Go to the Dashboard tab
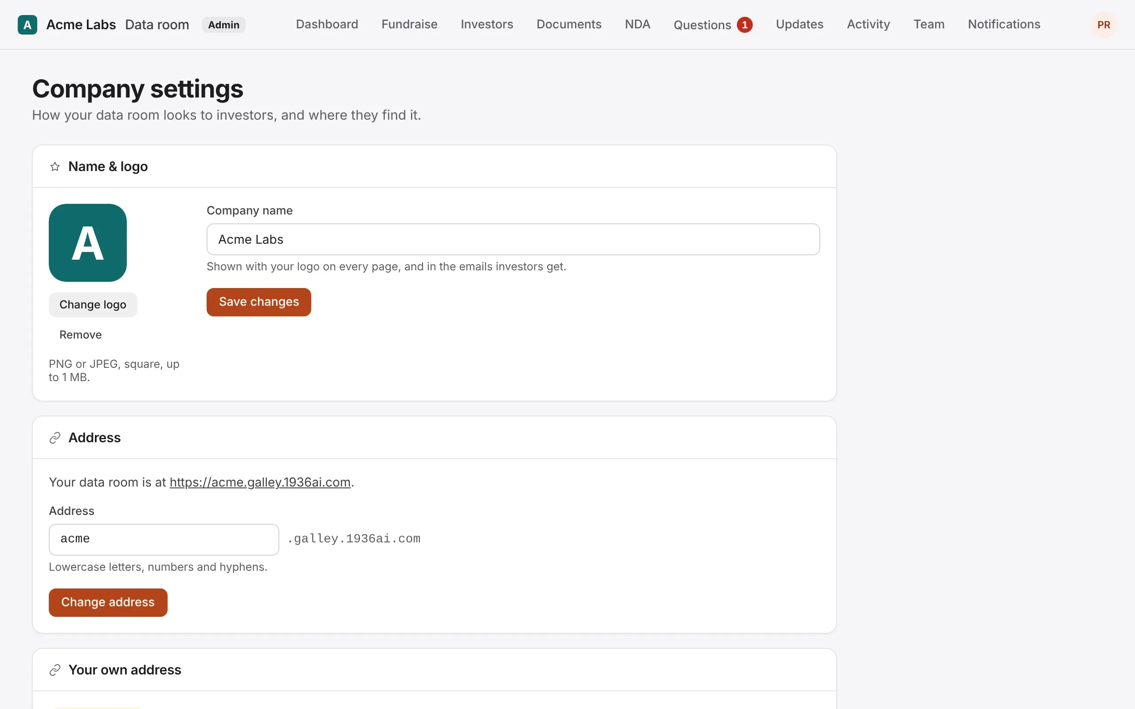Image resolution: width=1135 pixels, height=709 pixels. [327, 24]
